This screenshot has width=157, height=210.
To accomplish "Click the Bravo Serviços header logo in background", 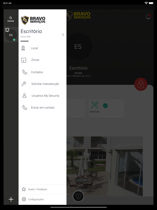I will tap(78, 16).
